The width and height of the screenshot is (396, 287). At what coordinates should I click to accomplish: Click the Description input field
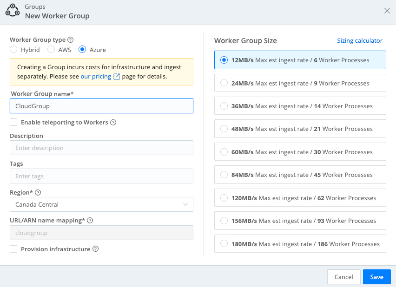click(x=101, y=147)
